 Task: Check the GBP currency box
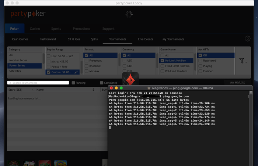125,66
